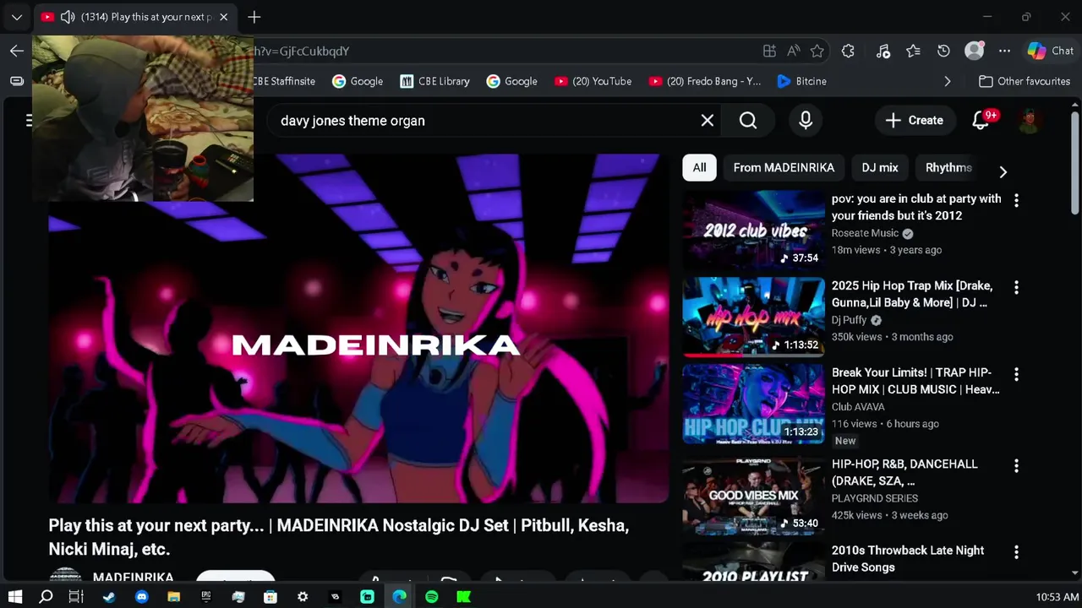
Task: Open the first Google bookmark
Action: click(358, 81)
